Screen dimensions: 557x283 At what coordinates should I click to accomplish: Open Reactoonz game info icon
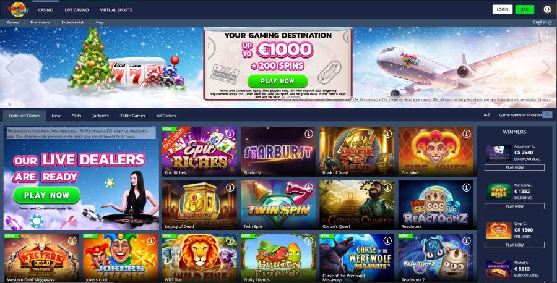point(466,187)
